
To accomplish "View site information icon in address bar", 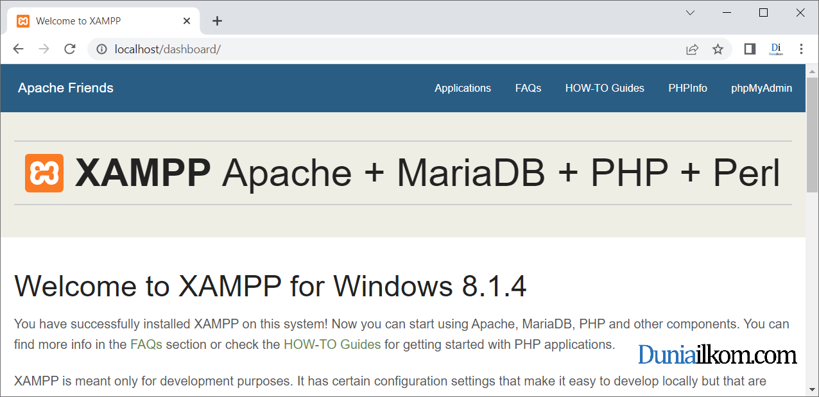I will 101,49.
